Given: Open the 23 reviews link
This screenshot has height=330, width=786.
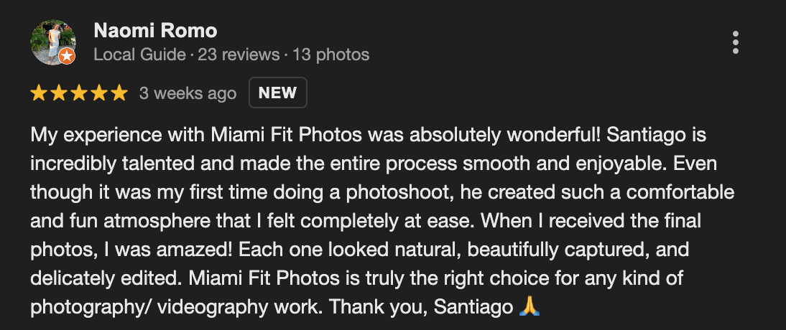Looking at the screenshot, I should coord(239,55).
